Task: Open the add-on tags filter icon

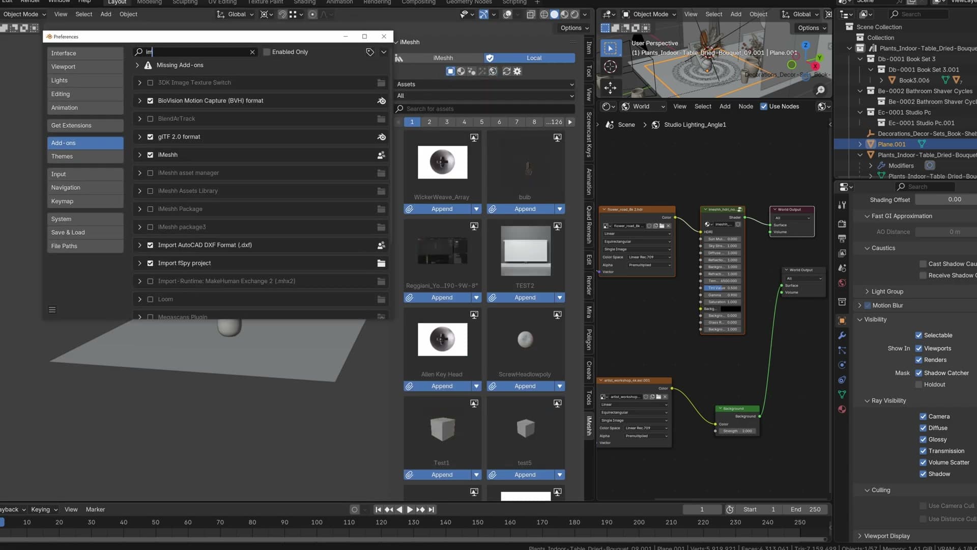Action: click(x=370, y=52)
